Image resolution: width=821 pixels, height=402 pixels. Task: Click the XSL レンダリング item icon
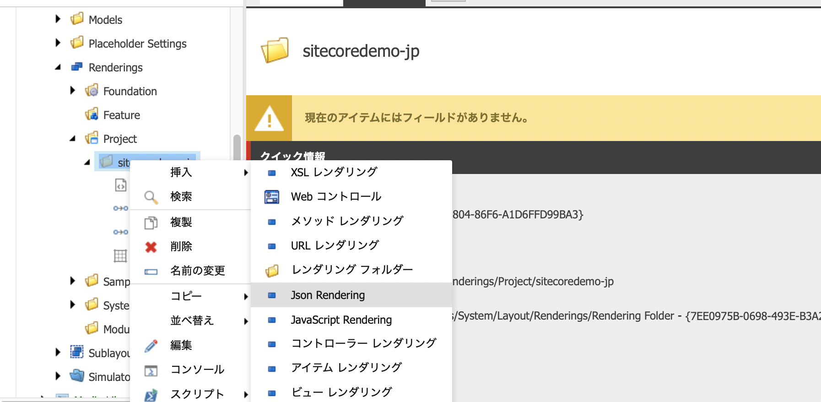(272, 173)
